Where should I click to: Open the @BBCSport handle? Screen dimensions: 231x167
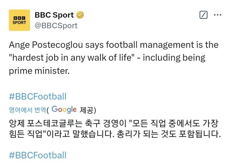pos(56,26)
